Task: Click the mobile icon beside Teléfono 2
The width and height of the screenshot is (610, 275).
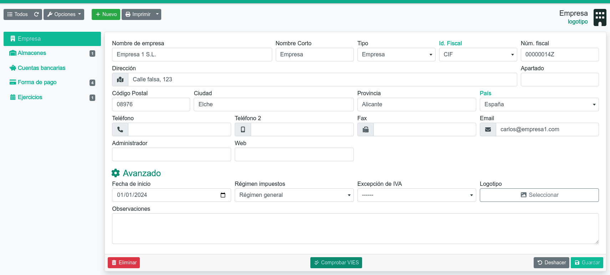Action: tap(243, 129)
